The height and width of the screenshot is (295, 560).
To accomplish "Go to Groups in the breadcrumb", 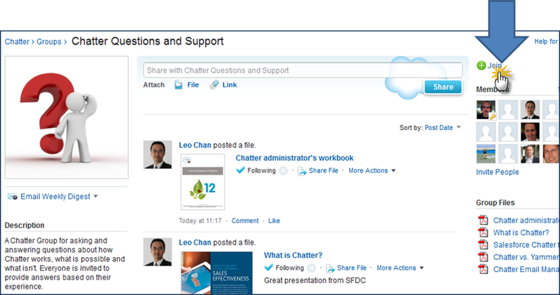I will point(51,42).
